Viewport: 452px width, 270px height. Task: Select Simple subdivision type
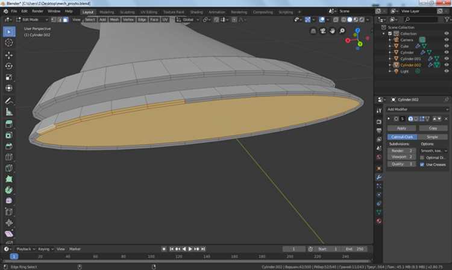pyautogui.click(x=432, y=137)
